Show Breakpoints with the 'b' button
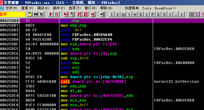 [x=164, y=14]
